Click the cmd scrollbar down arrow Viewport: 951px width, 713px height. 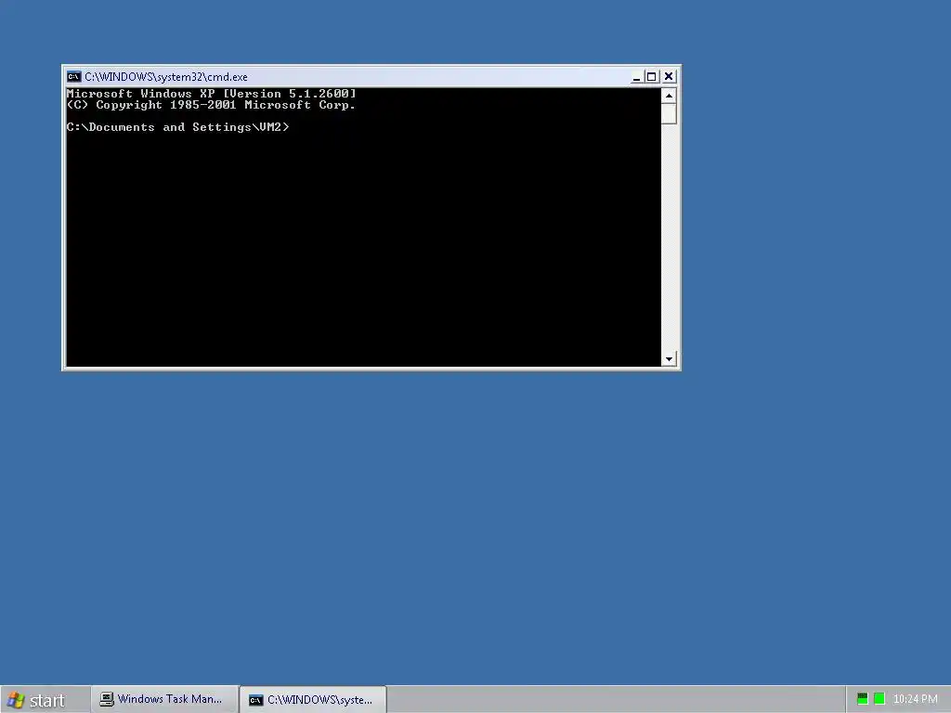669,359
